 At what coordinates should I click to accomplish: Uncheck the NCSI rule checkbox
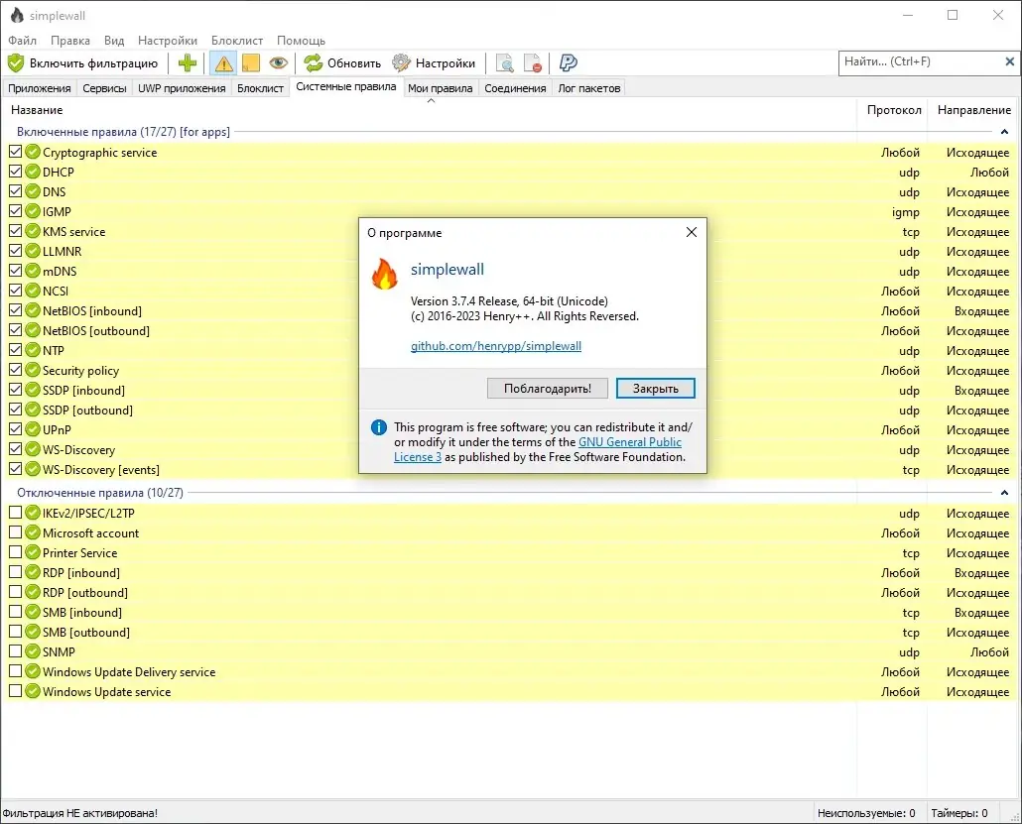pos(16,291)
